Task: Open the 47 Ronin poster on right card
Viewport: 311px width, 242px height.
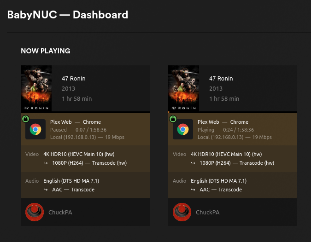Action: pos(184,88)
